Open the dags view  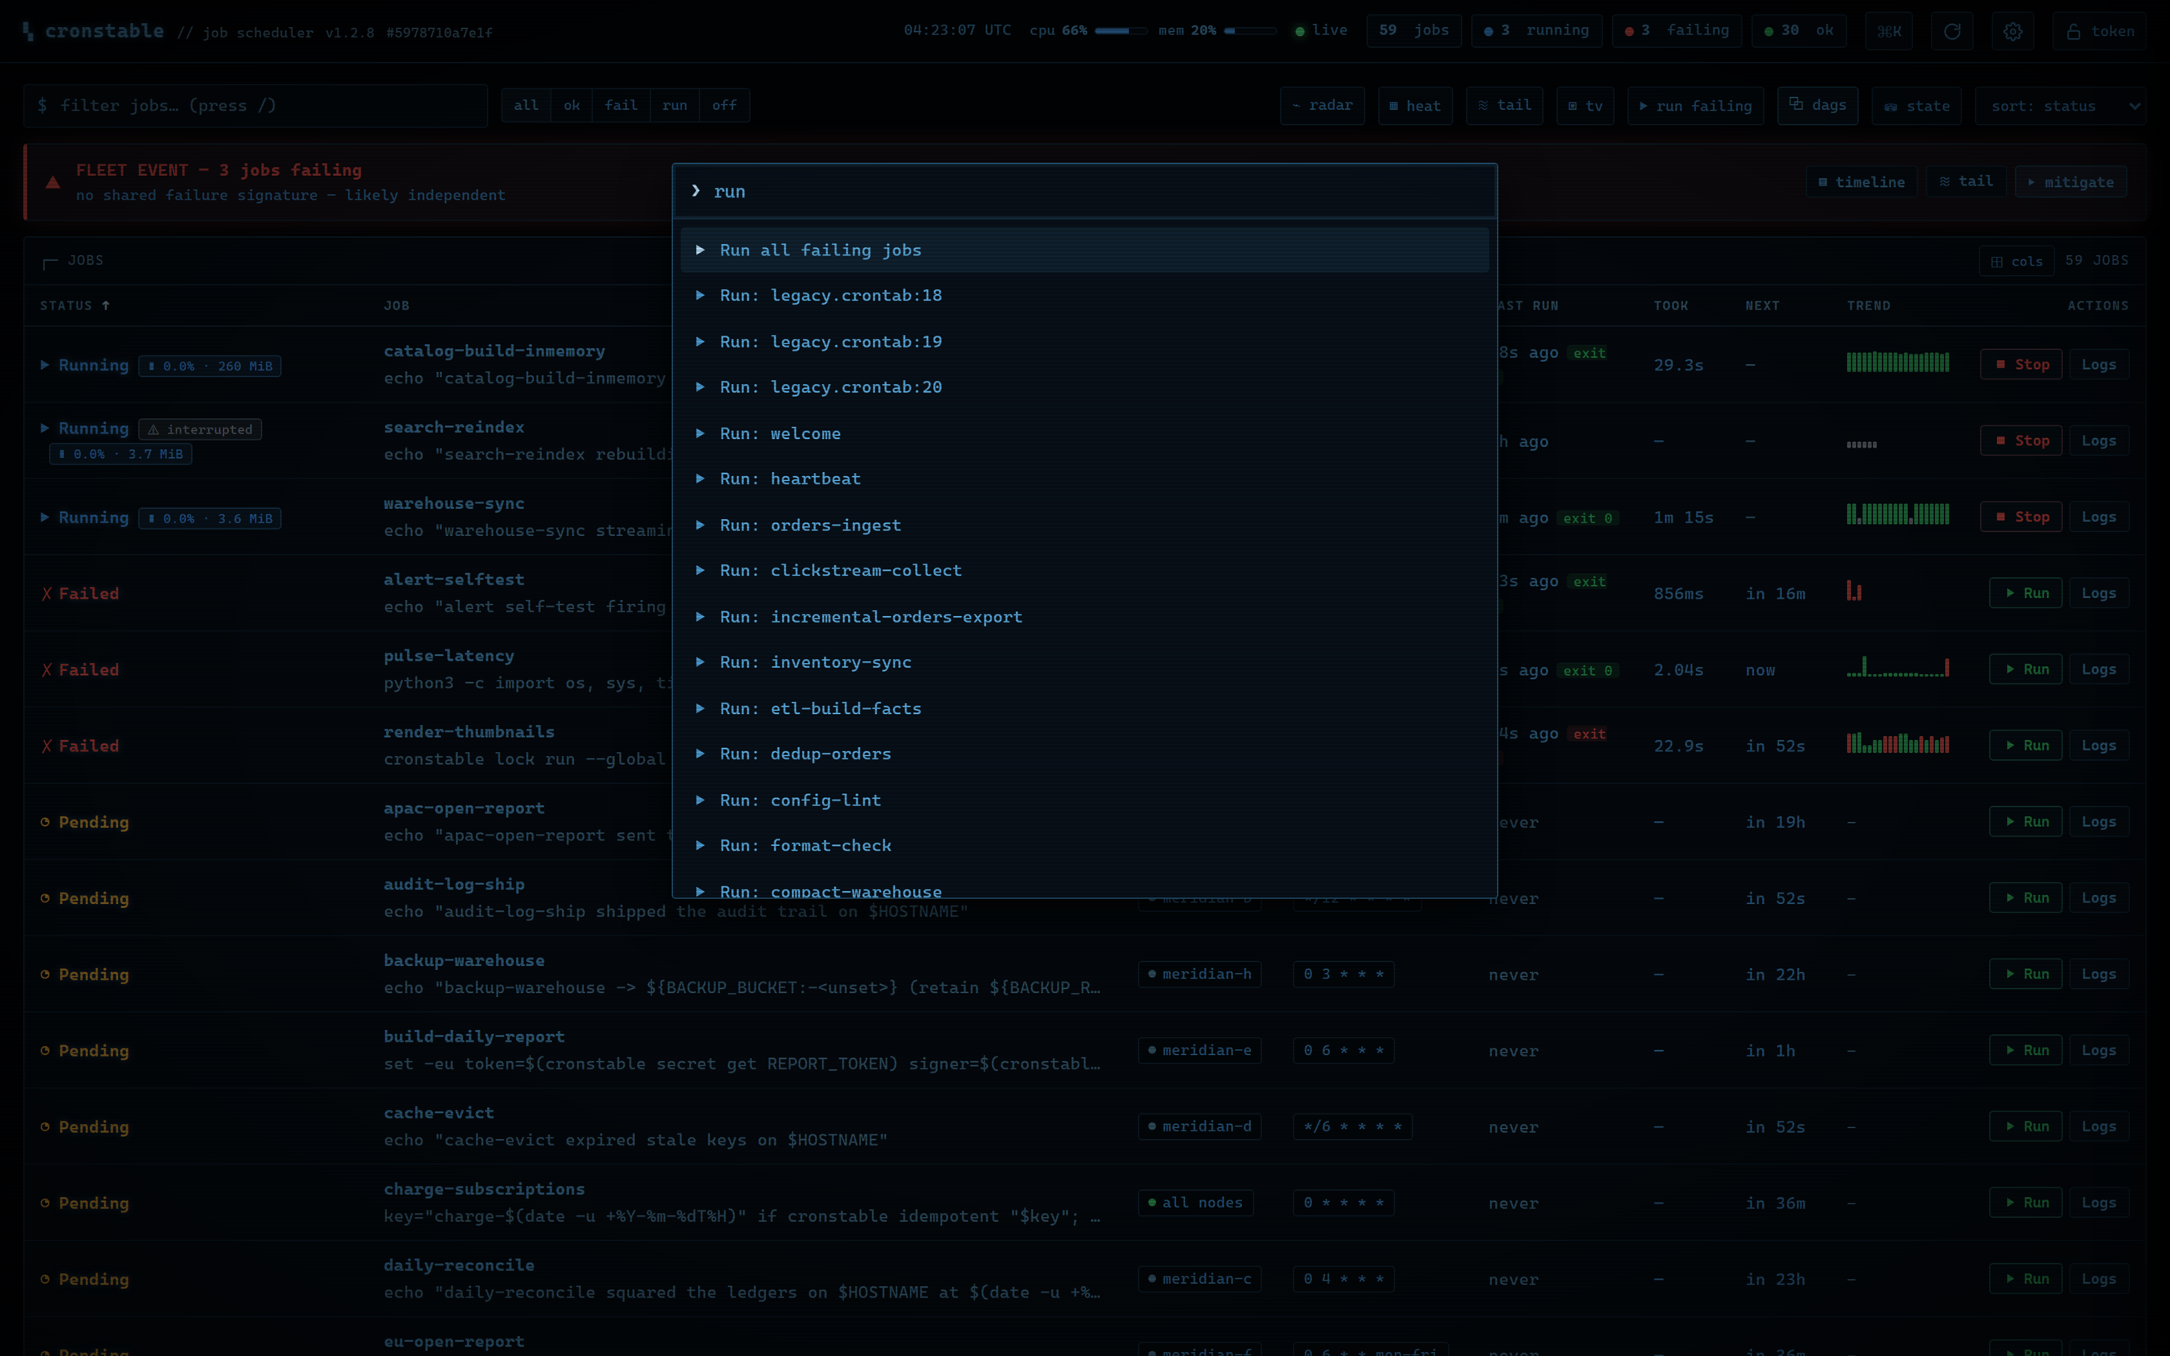click(x=1817, y=106)
